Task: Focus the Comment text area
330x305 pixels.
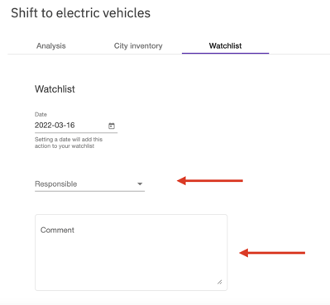Action: click(x=131, y=252)
